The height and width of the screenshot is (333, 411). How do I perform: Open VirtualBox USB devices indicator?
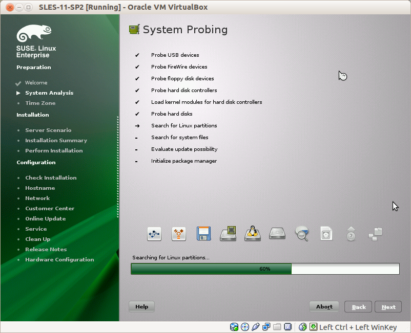coord(256,327)
